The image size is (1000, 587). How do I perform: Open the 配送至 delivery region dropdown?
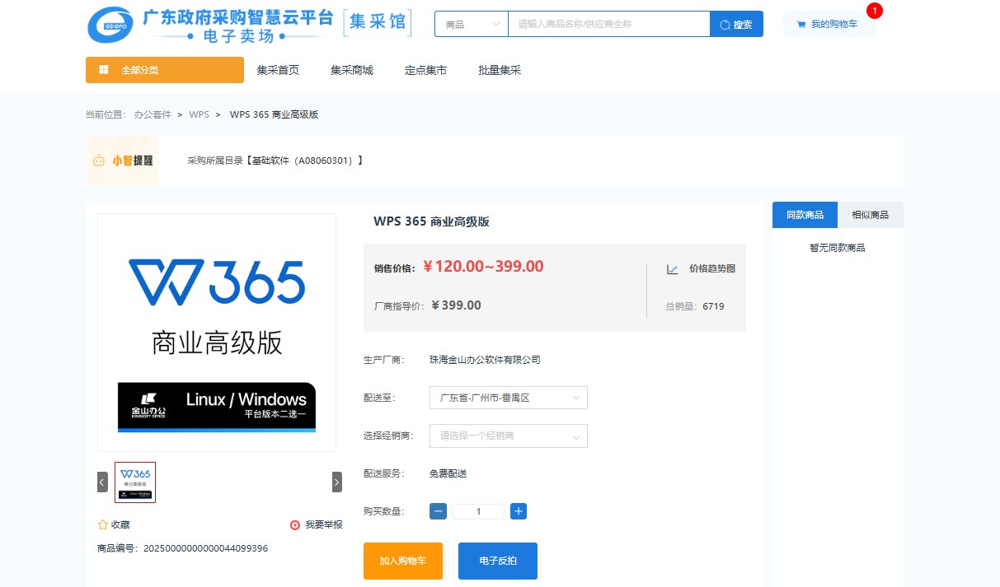click(x=509, y=398)
